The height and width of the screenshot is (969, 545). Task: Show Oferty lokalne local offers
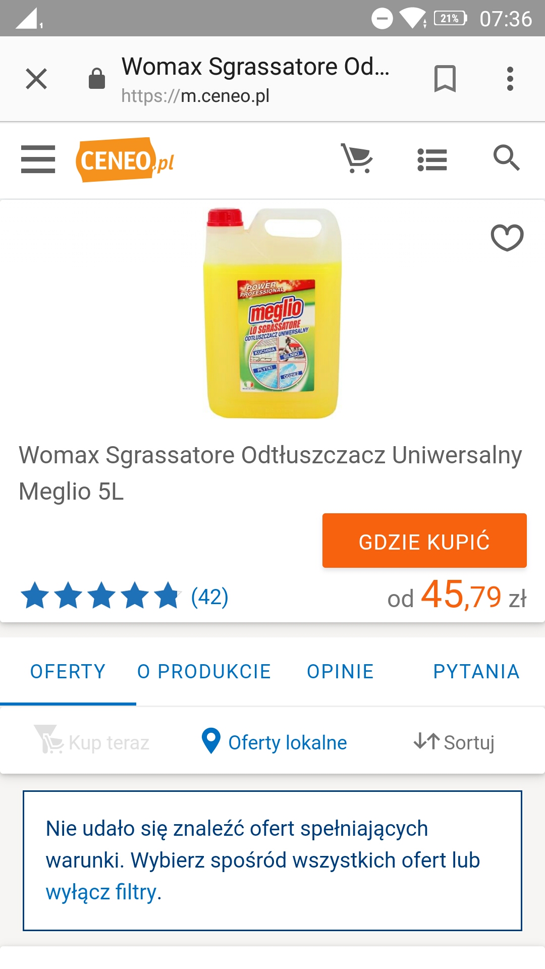(274, 742)
